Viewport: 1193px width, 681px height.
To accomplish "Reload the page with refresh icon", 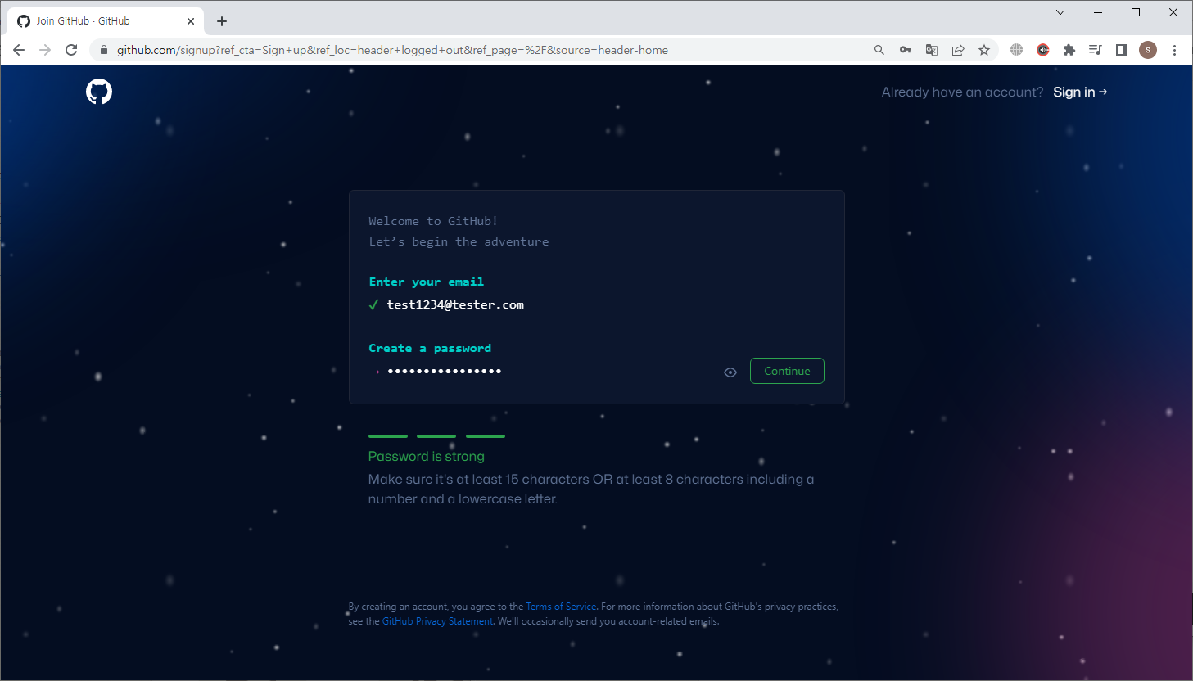I will [71, 50].
